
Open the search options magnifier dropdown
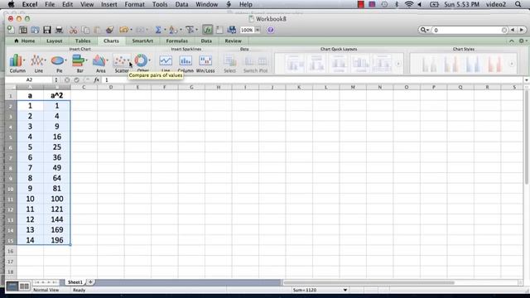point(424,30)
